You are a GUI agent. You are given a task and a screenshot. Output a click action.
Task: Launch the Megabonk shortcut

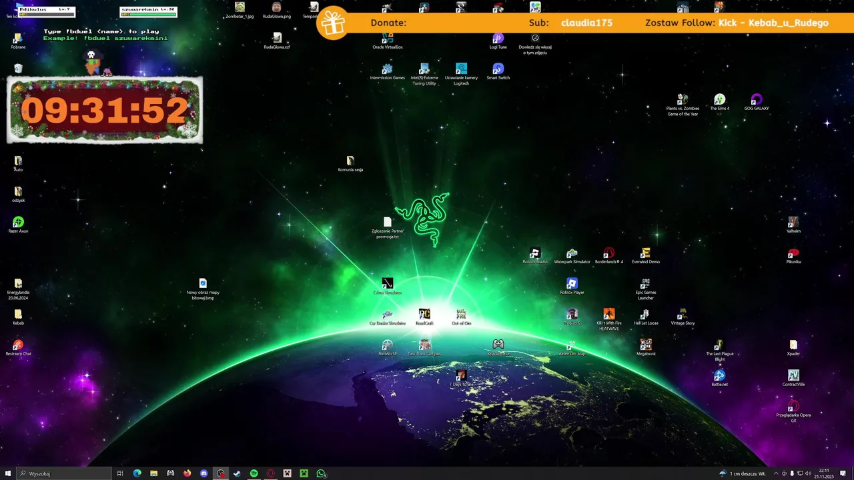pos(645,347)
